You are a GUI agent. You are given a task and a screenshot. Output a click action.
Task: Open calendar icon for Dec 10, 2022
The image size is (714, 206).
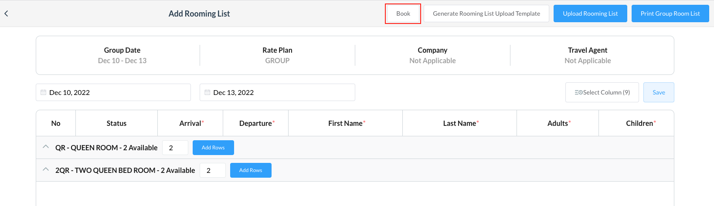tap(44, 92)
